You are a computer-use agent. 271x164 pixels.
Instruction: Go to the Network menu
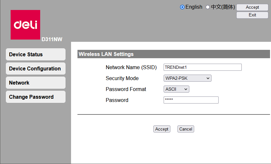coord(35,83)
